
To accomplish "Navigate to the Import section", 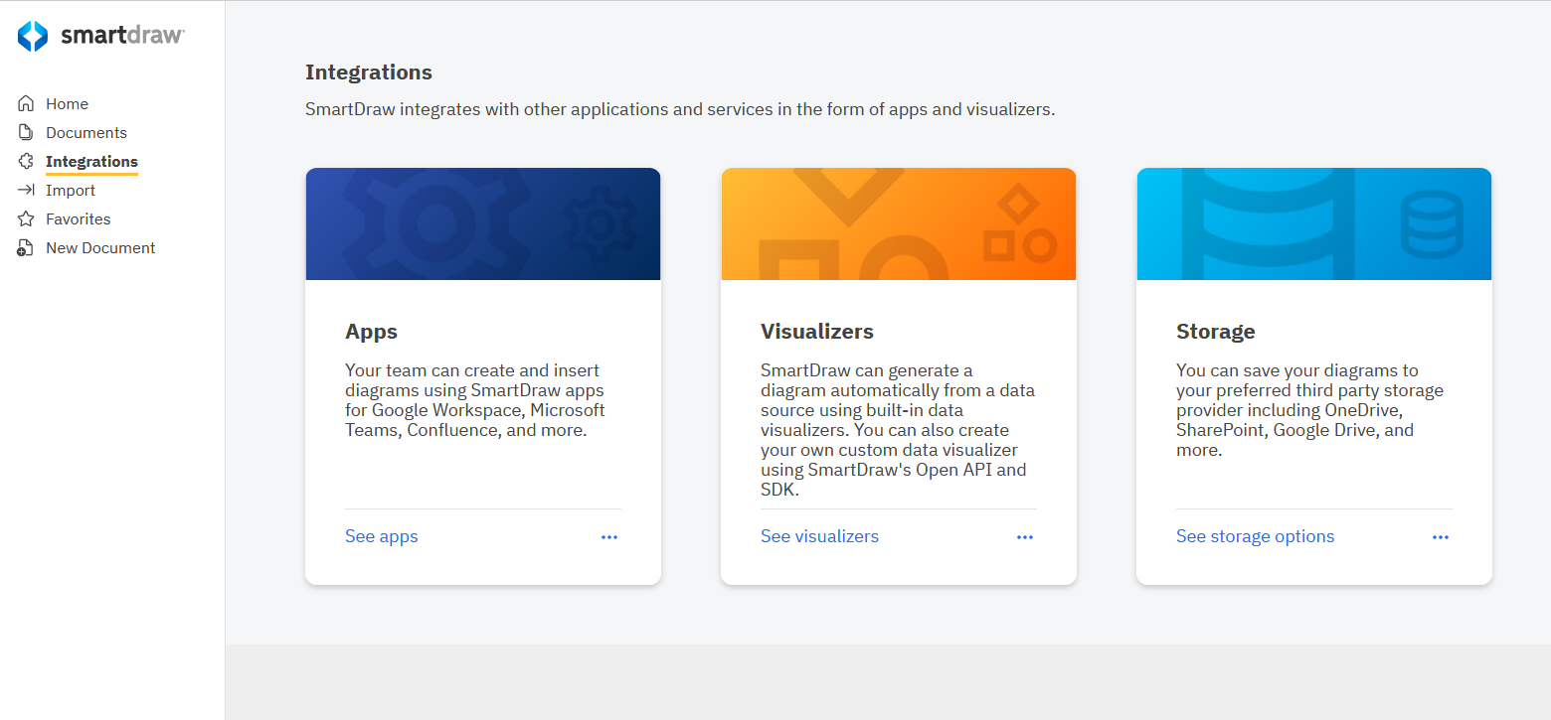I will tap(70, 190).
